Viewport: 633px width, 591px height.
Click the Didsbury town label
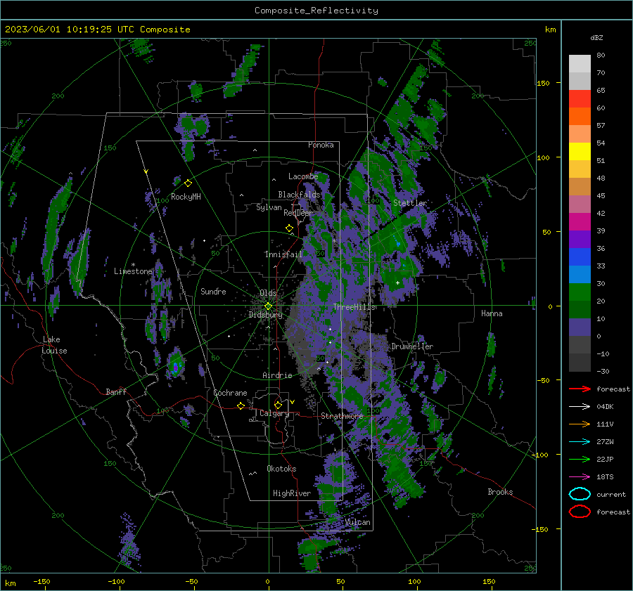[x=265, y=315]
